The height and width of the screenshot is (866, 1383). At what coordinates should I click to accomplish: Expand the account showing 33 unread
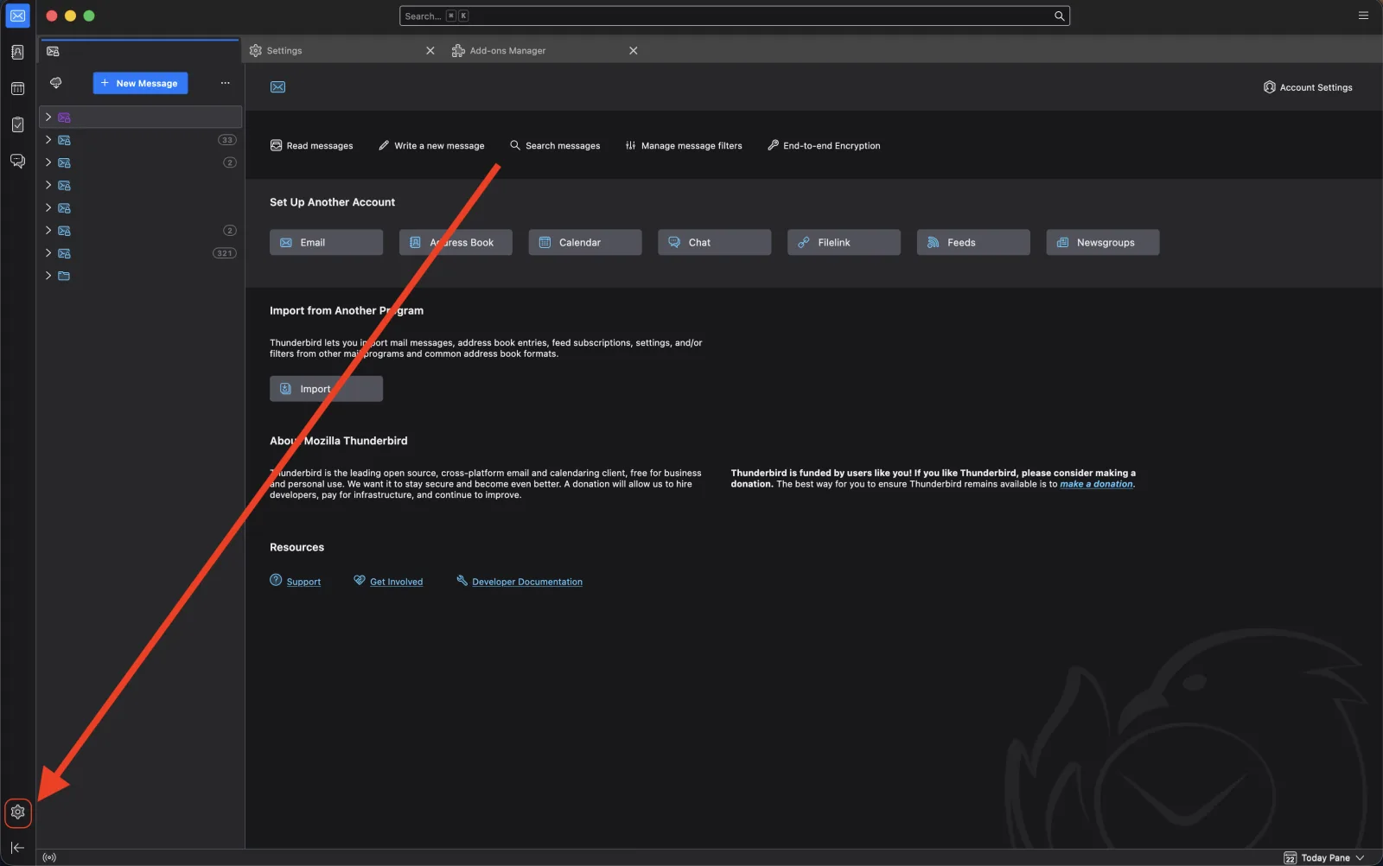coord(48,139)
